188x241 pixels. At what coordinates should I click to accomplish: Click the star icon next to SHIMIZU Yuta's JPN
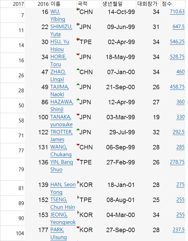(78, 24)
